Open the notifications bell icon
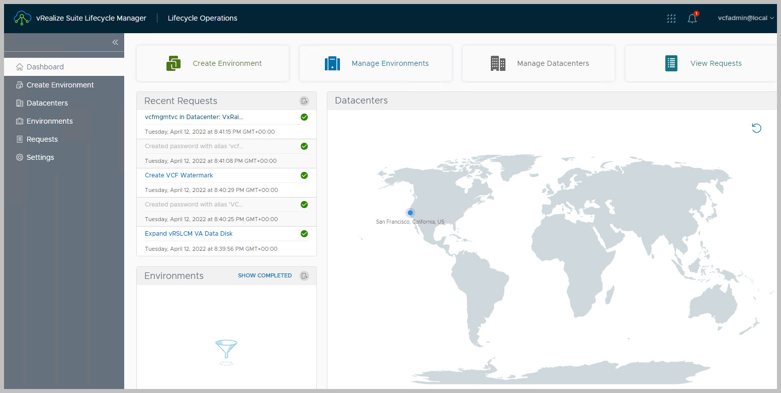The width and height of the screenshot is (781, 393). pyautogui.click(x=692, y=19)
